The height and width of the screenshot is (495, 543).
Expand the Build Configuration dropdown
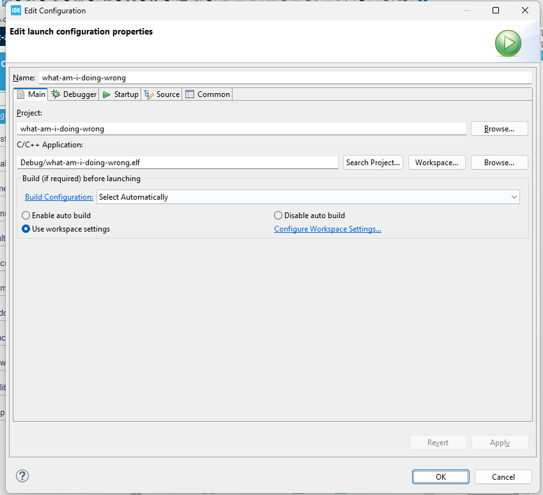(x=514, y=197)
